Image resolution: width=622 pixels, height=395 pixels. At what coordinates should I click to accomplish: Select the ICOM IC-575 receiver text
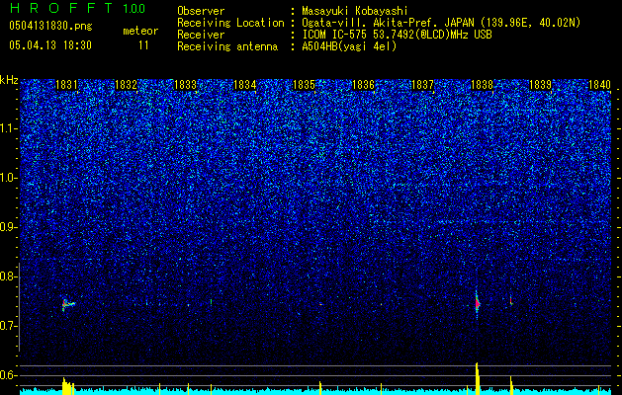coord(397,35)
